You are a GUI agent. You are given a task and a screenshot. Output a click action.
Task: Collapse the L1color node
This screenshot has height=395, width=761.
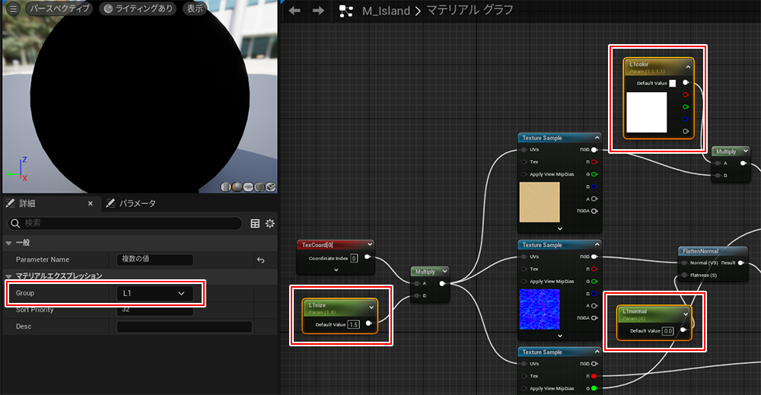tap(686, 66)
